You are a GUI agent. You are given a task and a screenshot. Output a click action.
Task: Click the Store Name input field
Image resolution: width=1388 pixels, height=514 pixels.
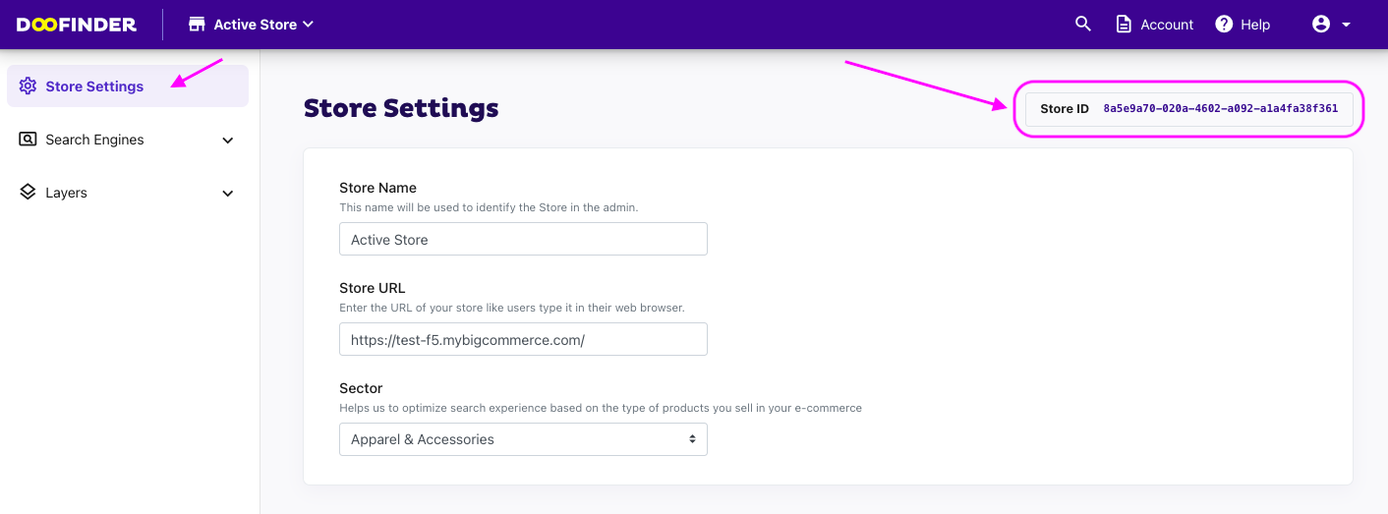[523, 239]
